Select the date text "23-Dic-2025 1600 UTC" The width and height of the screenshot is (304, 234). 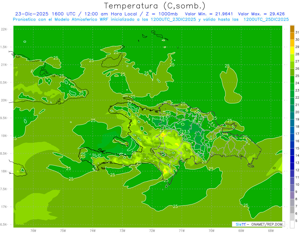tap(45, 14)
